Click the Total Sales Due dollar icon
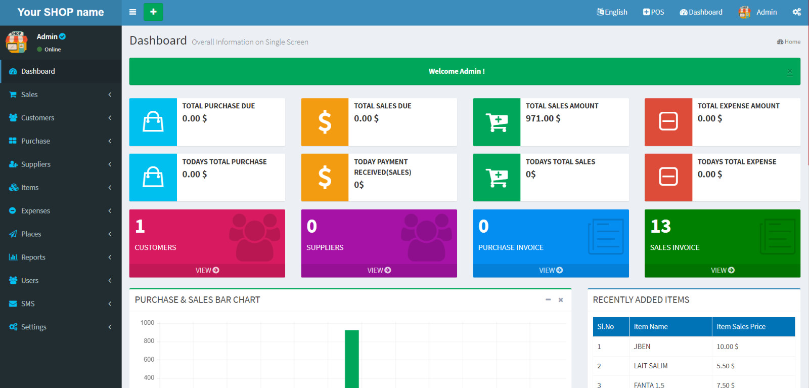 tap(325, 122)
